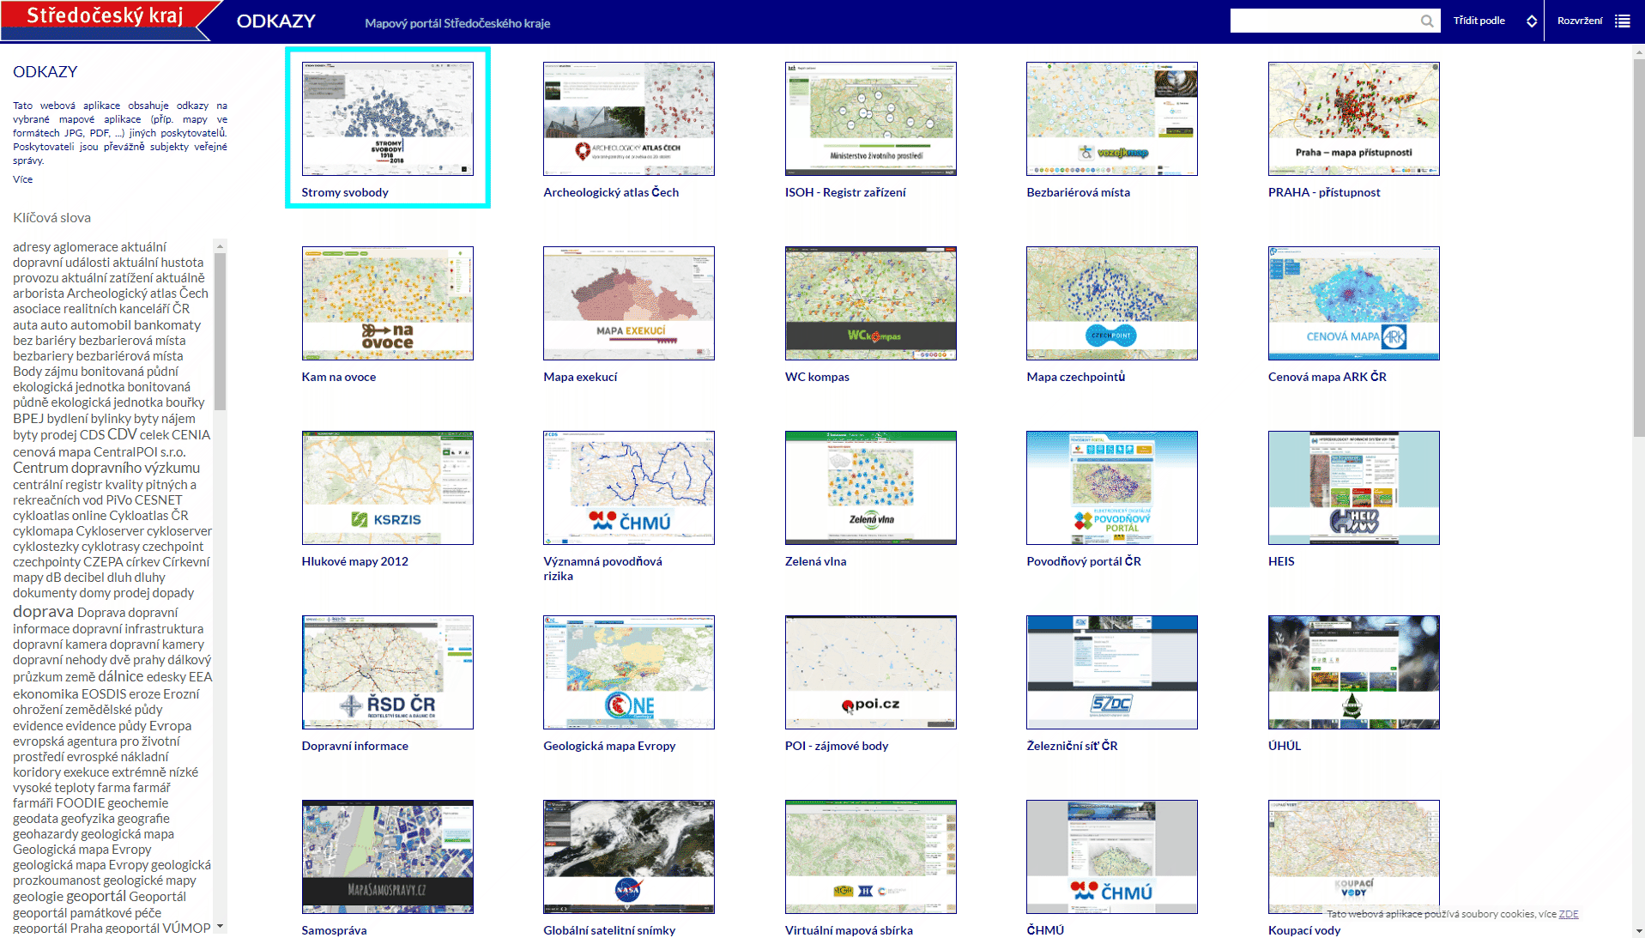Select the keyword 'doprava'
This screenshot has height=938, width=1645.
[x=43, y=612]
